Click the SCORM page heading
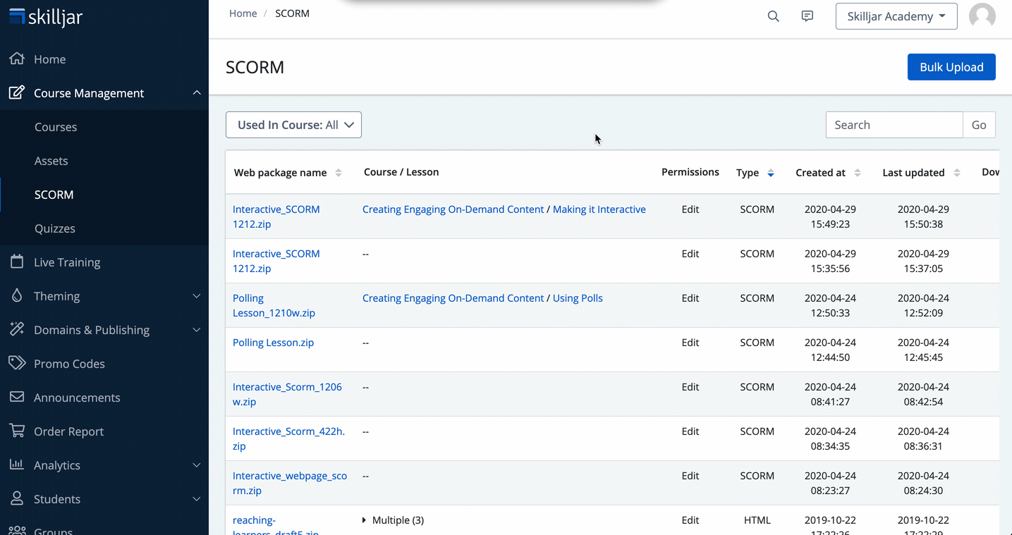 point(255,67)
